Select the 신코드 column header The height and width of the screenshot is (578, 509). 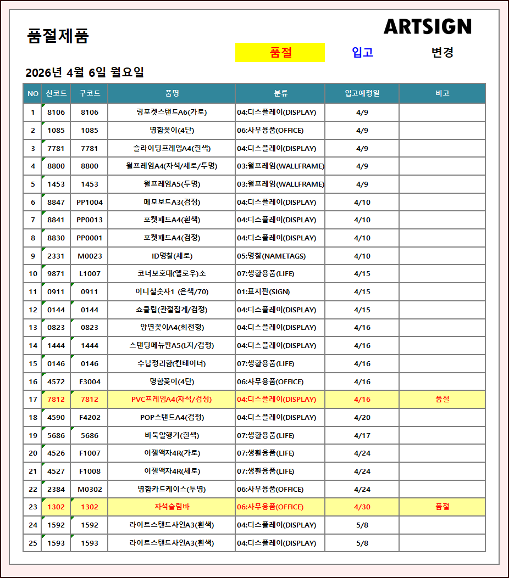(x=56, y=93)
